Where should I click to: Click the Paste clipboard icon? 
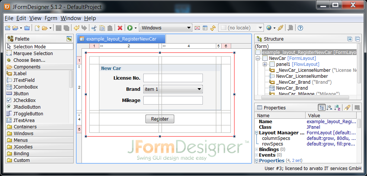pyautogui.click(x=110, y=28)
